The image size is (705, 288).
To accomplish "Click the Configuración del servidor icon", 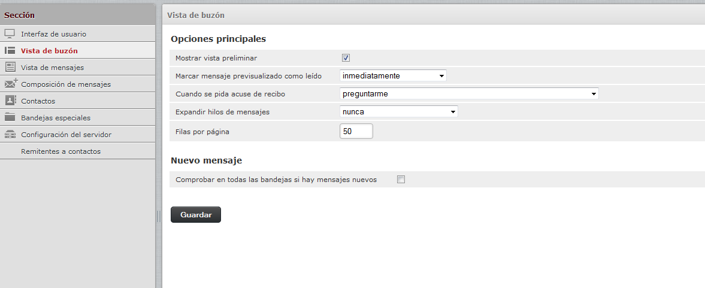I will (10, 134).
